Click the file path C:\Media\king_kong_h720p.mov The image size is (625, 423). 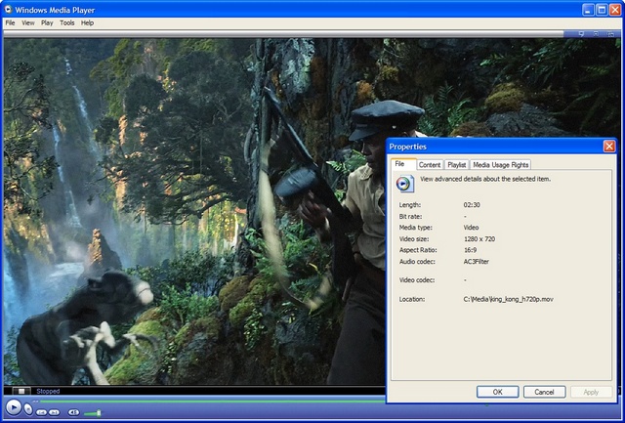pyautogui.click(x=508, y=299)
